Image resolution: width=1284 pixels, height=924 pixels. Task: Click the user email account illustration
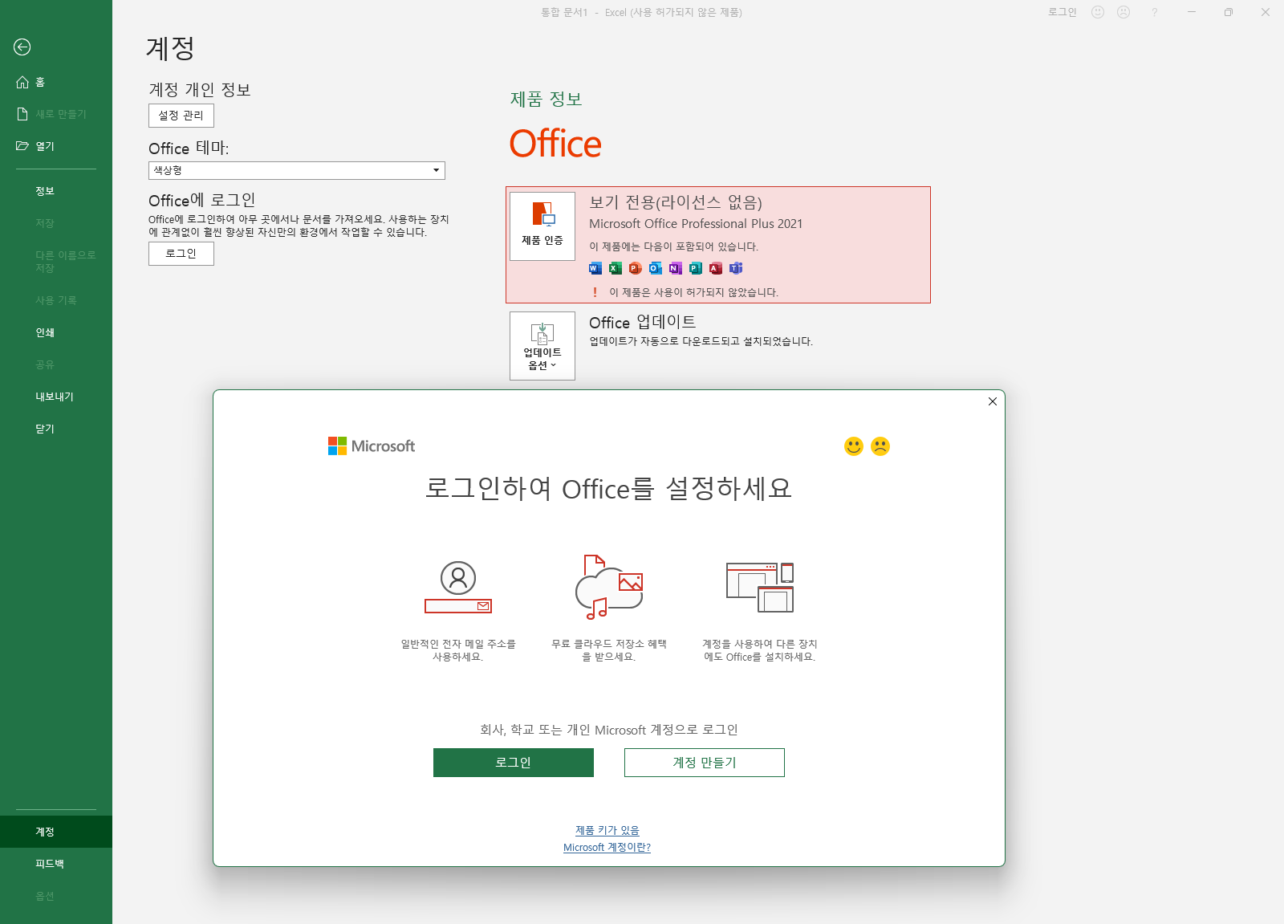tap(458, 588)
